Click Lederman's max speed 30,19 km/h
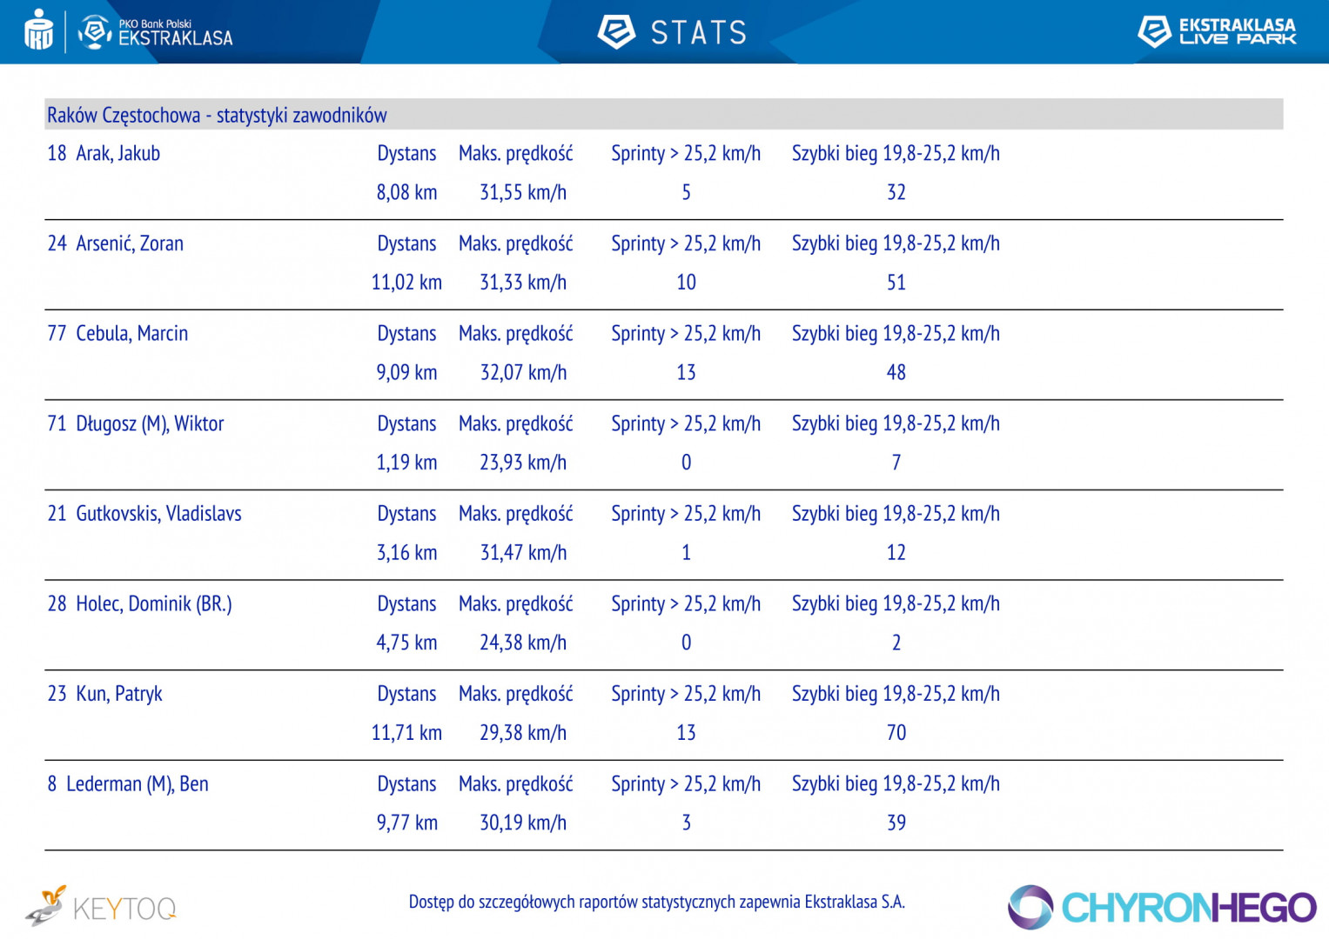The height and width of the screenshot is (939, 1329). (523, 822)
